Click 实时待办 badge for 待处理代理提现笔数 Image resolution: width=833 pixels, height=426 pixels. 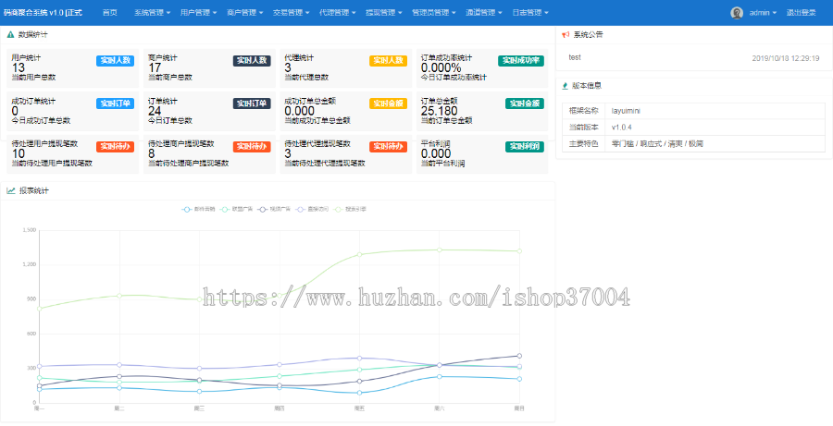coord(389,146)
